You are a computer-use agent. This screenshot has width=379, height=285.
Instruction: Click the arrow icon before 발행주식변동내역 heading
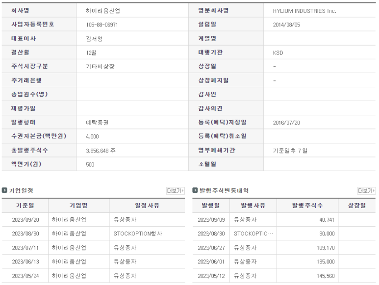coord(195,190)
